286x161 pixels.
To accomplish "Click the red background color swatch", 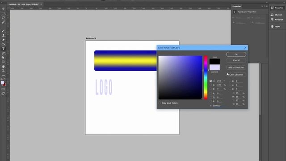I will click(x=4, y=85).
